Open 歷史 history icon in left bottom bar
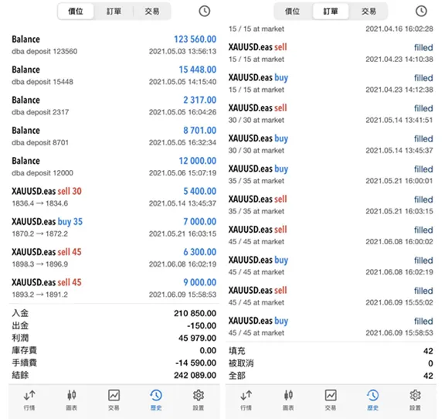 156,400
